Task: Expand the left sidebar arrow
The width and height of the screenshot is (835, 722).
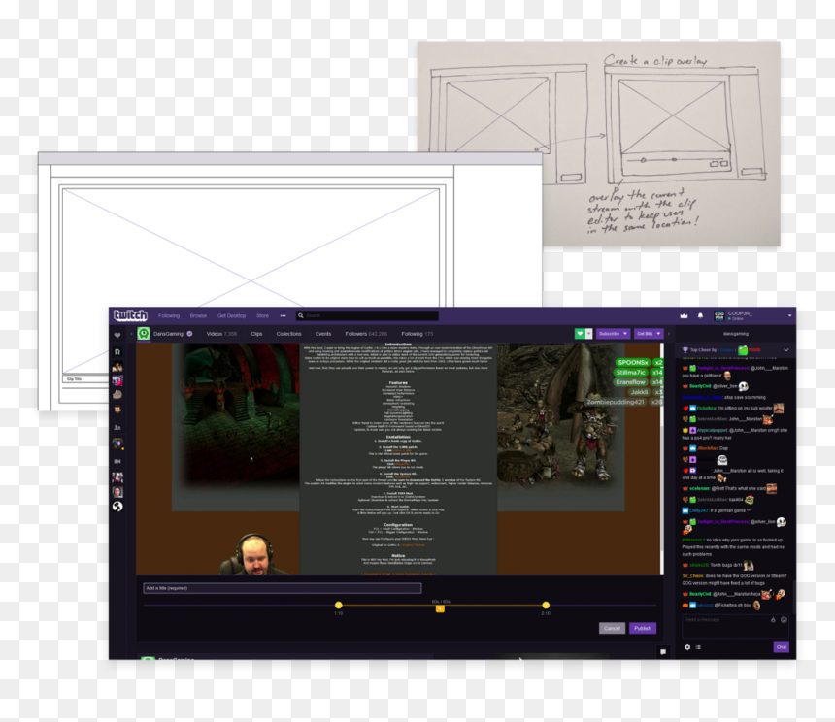Action: point(131,334)
